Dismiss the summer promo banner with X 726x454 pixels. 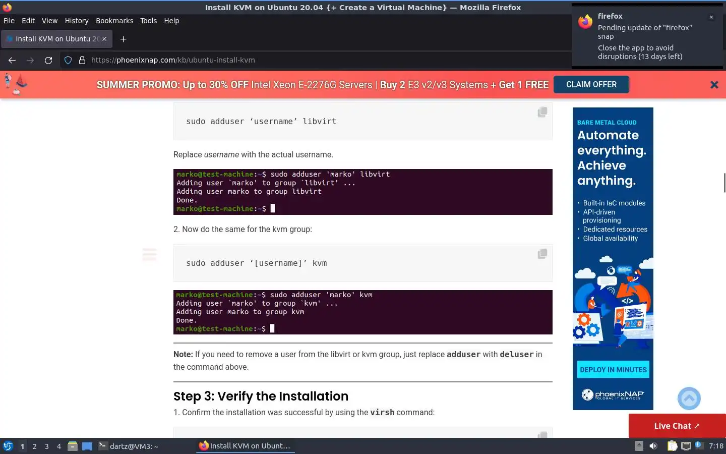pyautogui.click(x=714, y=85)
